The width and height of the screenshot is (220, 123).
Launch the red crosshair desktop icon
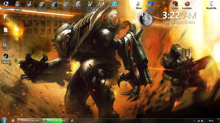(187, 5)
